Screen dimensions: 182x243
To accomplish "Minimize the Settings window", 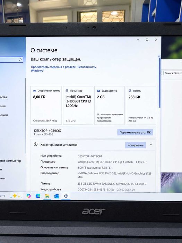I will 138,40.
